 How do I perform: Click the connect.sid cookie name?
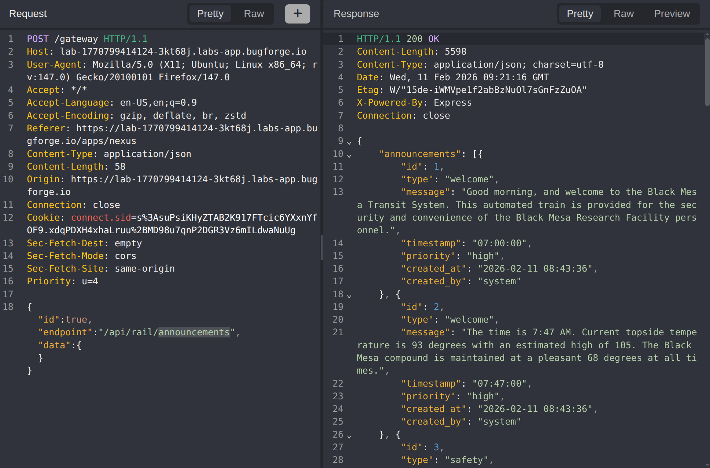(x=101, y=218)
